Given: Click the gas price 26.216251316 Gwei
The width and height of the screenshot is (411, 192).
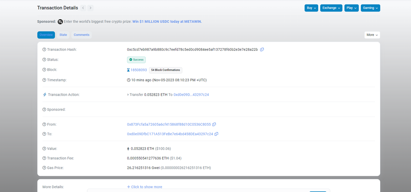Looking at the screenshot, I should [143, 168].
